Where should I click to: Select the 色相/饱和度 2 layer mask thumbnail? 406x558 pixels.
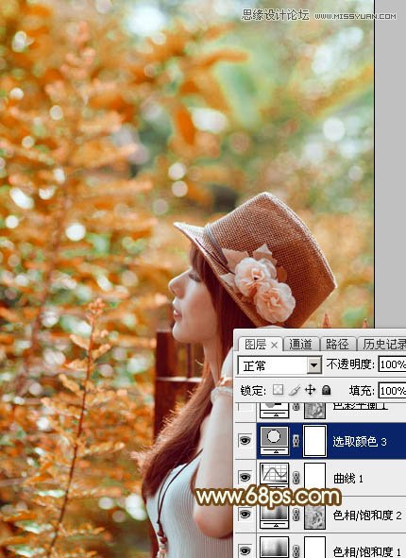pyautogui.click(x=314, y=516)
